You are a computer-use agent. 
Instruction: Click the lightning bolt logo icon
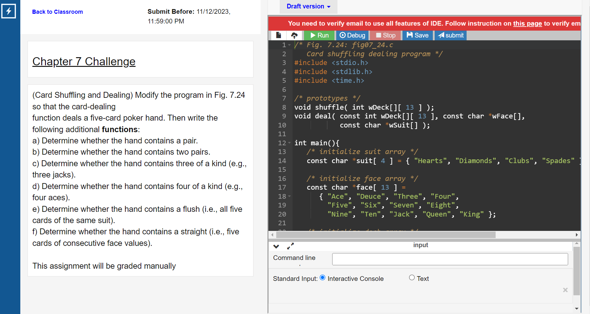point(8,11)
